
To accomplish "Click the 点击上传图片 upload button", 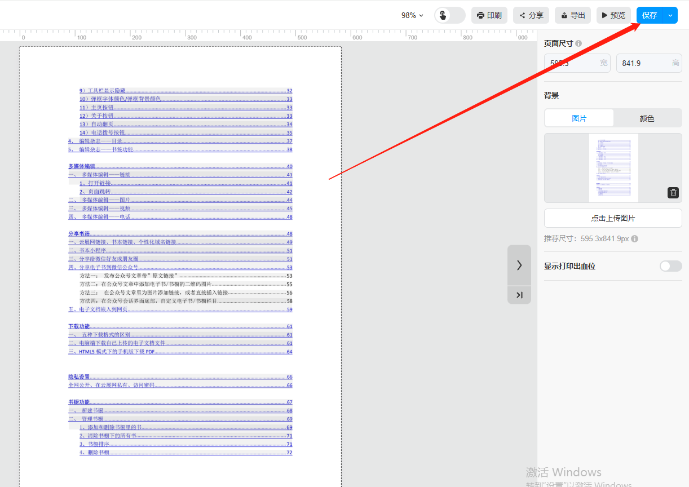I will coord(613,218).
